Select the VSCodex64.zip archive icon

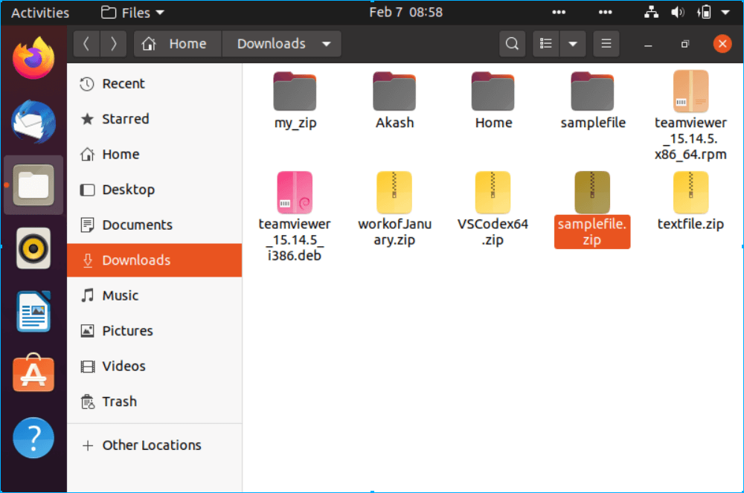(x=493, y=193)
